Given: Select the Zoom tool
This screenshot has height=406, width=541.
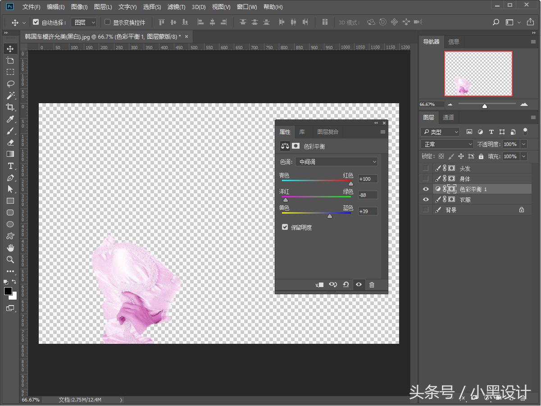Looking at the screenshot, I should (x=10, y=260).
